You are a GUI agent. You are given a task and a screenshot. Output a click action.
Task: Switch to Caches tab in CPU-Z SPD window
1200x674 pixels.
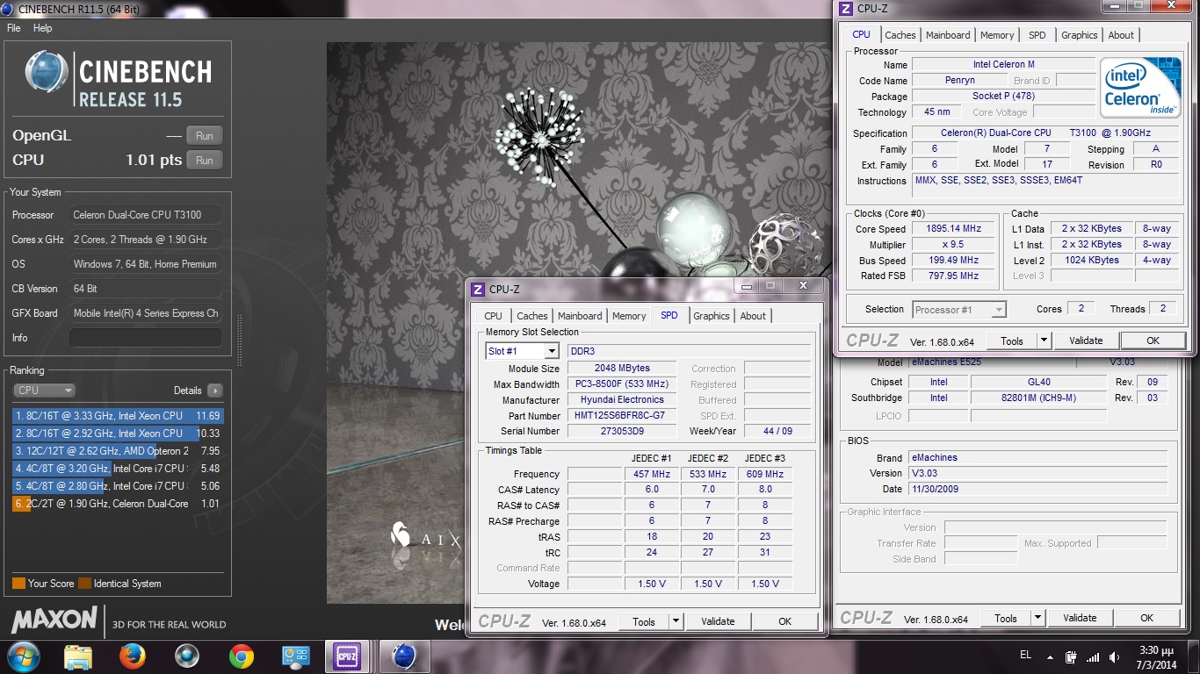(x=532, y=316)
